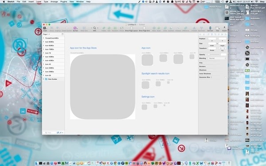Select the Icon-76 layer row
The height and width of the screenshot is (166, 266).
tap(53, 53)
